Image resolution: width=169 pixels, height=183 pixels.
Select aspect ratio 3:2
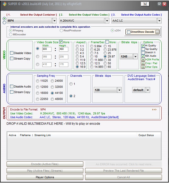pos(77,50)
